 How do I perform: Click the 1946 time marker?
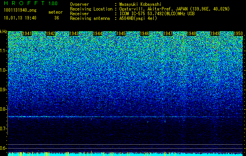(x=144, y=34)
